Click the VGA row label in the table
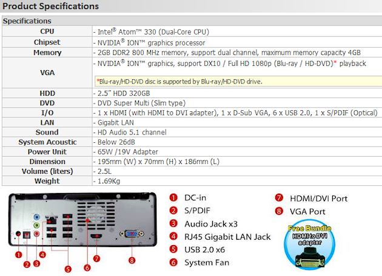 coord(47,73)
